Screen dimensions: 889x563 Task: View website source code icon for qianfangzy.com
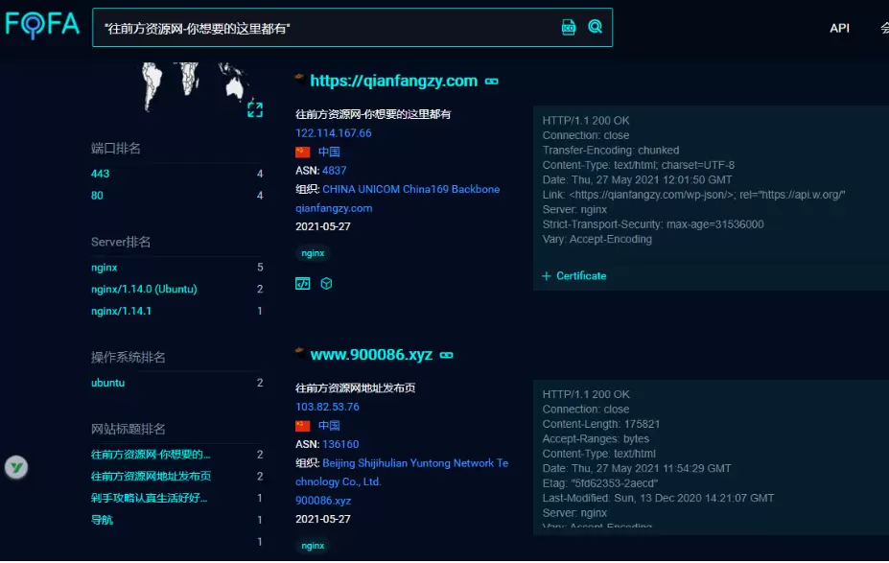(303, 284)
